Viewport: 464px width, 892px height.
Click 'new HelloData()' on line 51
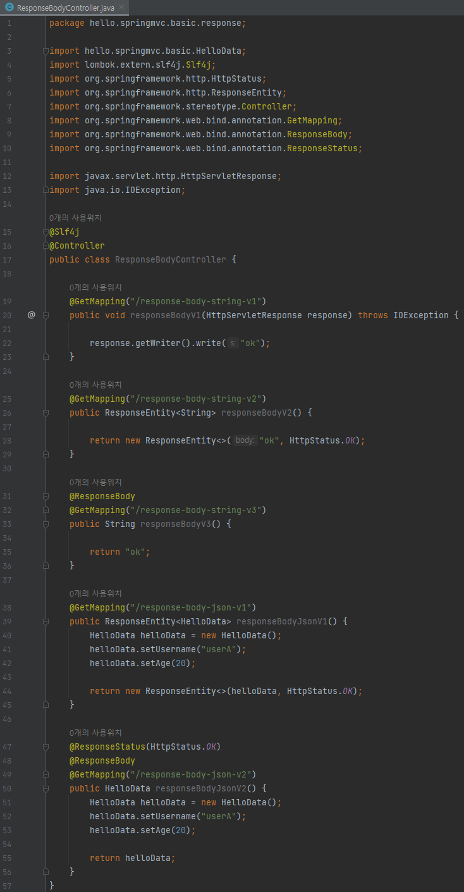tap(238, 802)
